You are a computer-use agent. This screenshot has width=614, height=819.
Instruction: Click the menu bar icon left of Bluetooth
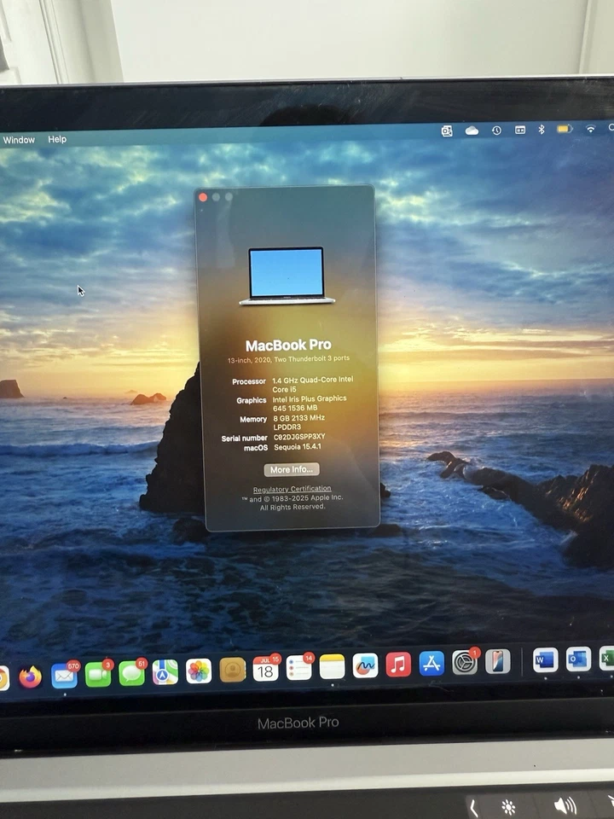[520, 130]
